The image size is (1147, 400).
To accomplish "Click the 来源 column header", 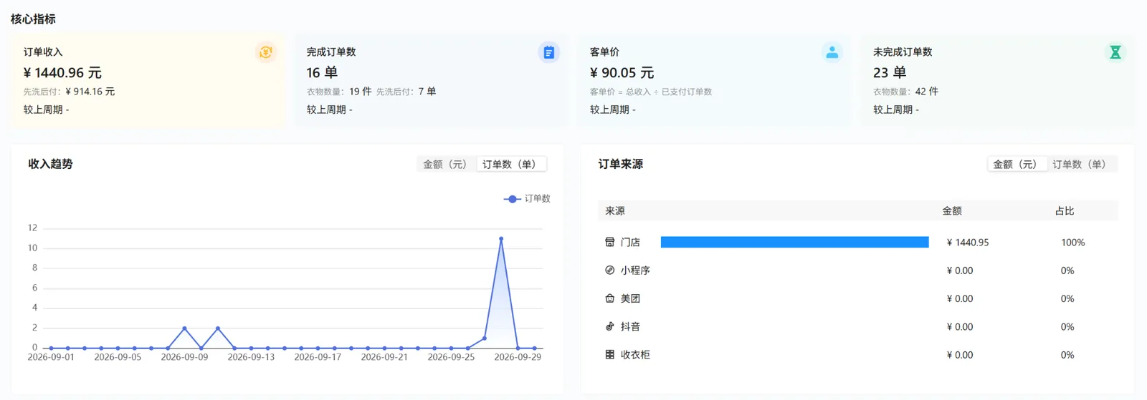I will [615, 211].
